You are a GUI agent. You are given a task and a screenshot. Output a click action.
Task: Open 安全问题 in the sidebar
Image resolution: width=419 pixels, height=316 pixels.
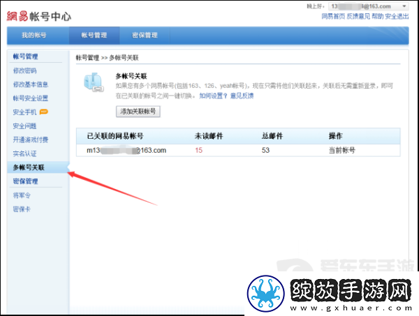[x=24, y=126]
